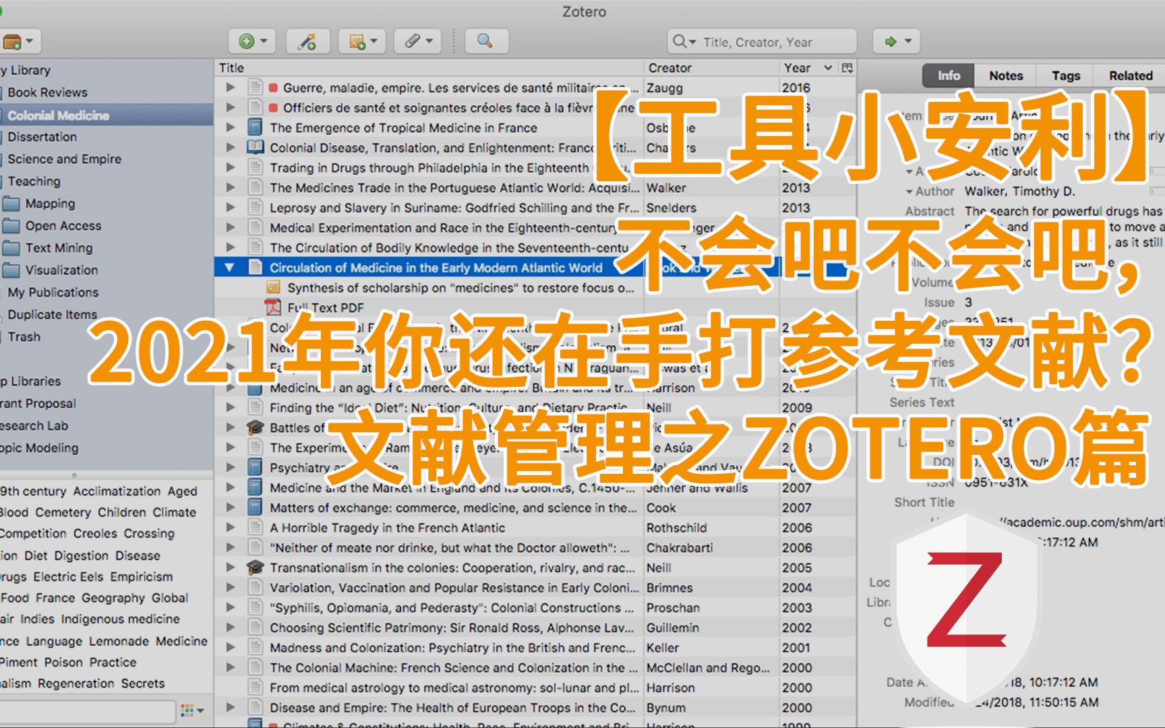Filter by the Electric Eels tag
The width and height of the screenshot is (1165, 728).
[69, 577]
